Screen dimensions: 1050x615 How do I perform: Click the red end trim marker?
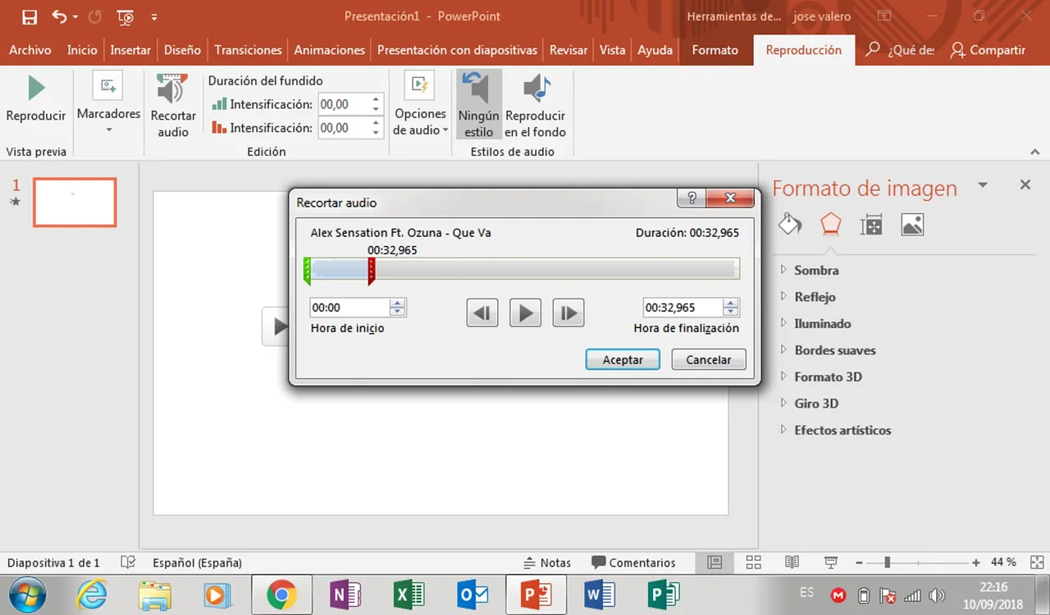click(x=371, y=271)
